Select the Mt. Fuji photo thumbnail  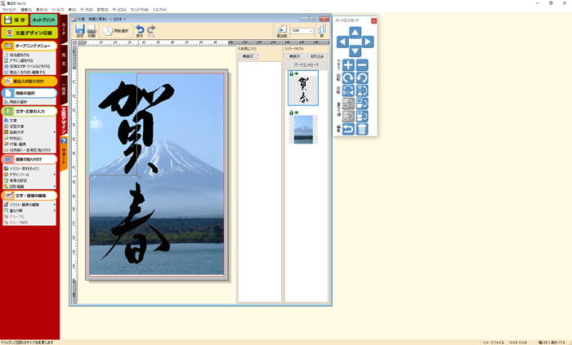click(x=302, y=129)
